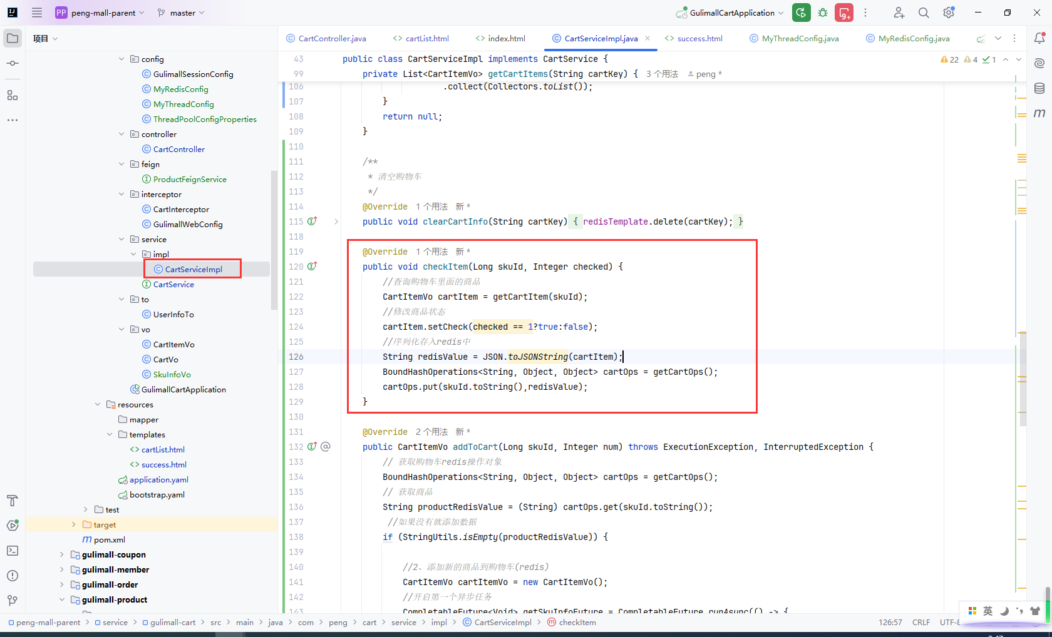Open Maven tool window
Image resolution: width=1052 pixels, height=637 pixels.
point(1039,113)
